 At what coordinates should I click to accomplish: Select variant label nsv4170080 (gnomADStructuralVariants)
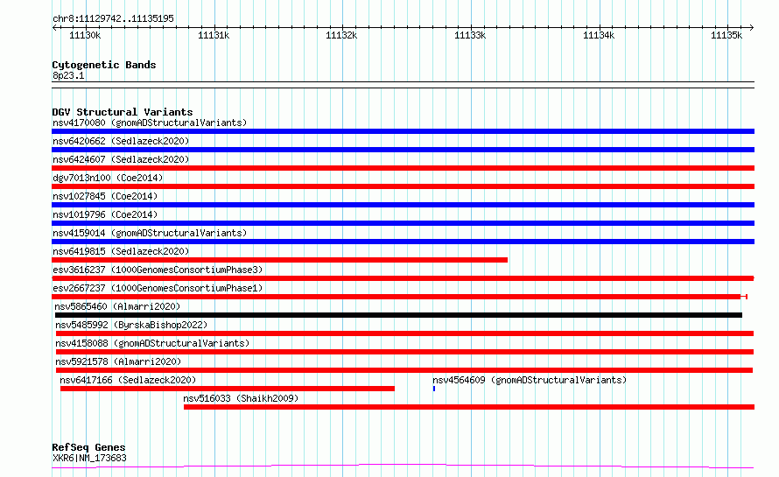150,123
